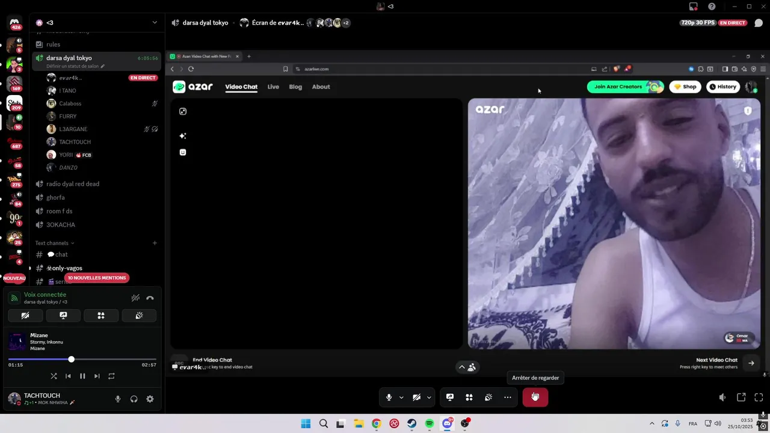Stop watching stream red button
Viewport: 770px width, 433px height.
tap(535, 397)
